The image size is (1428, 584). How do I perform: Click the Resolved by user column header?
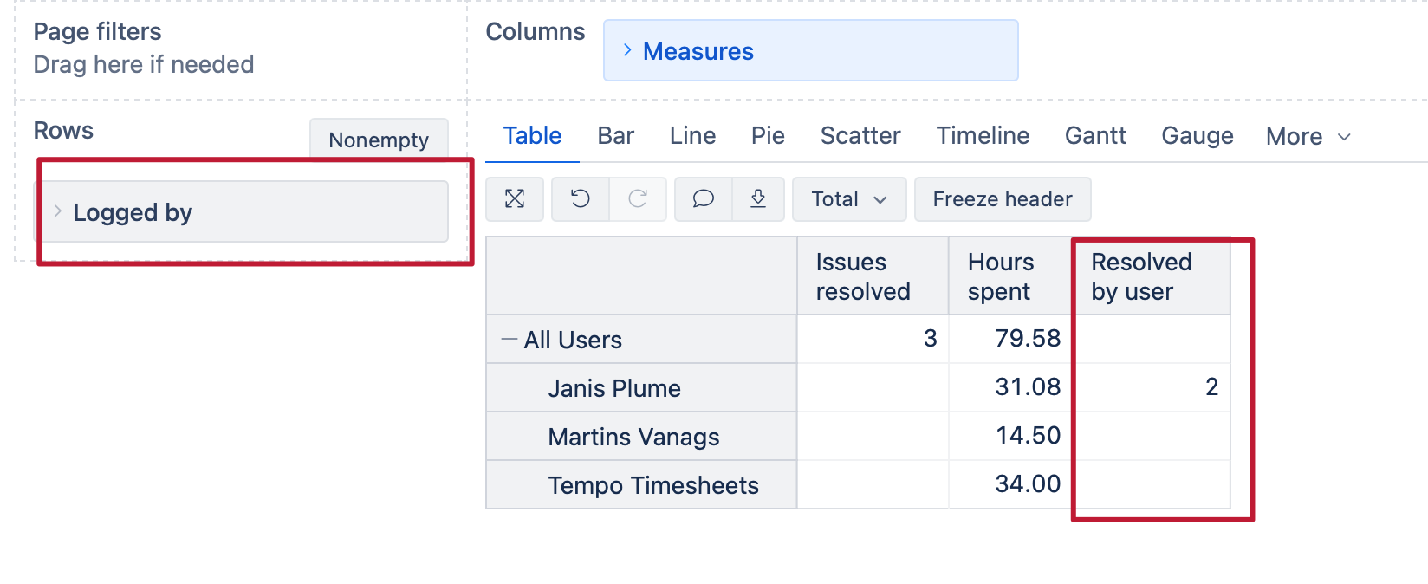pyautogui.click(x=1140, y=276)
